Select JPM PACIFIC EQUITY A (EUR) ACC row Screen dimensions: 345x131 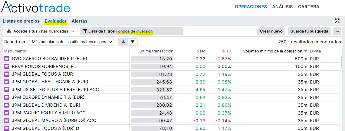(x=172, y=113)
